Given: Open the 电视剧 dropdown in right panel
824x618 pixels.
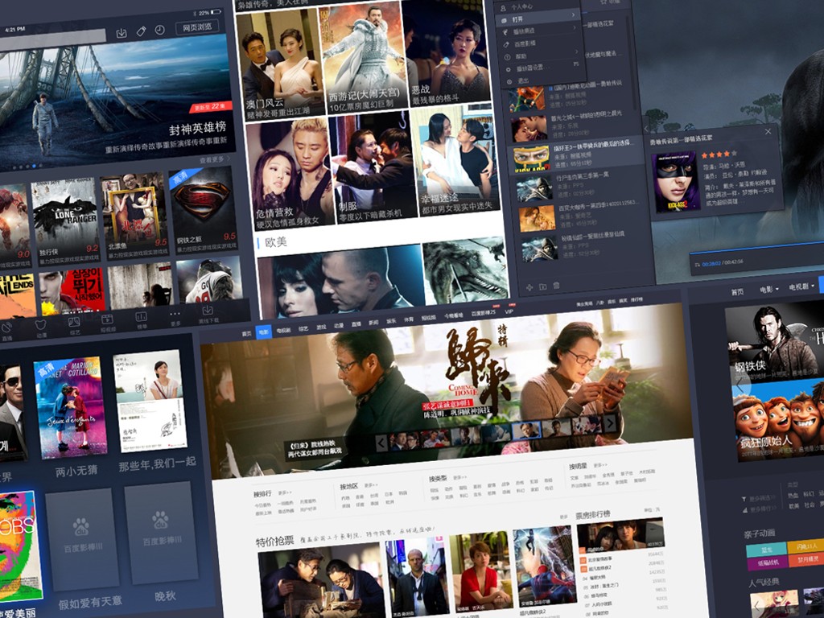Looking at the screenshot, I should point(801,286).
